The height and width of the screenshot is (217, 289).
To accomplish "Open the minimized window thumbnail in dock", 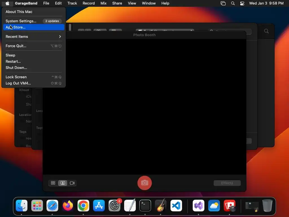I will 252,207.
